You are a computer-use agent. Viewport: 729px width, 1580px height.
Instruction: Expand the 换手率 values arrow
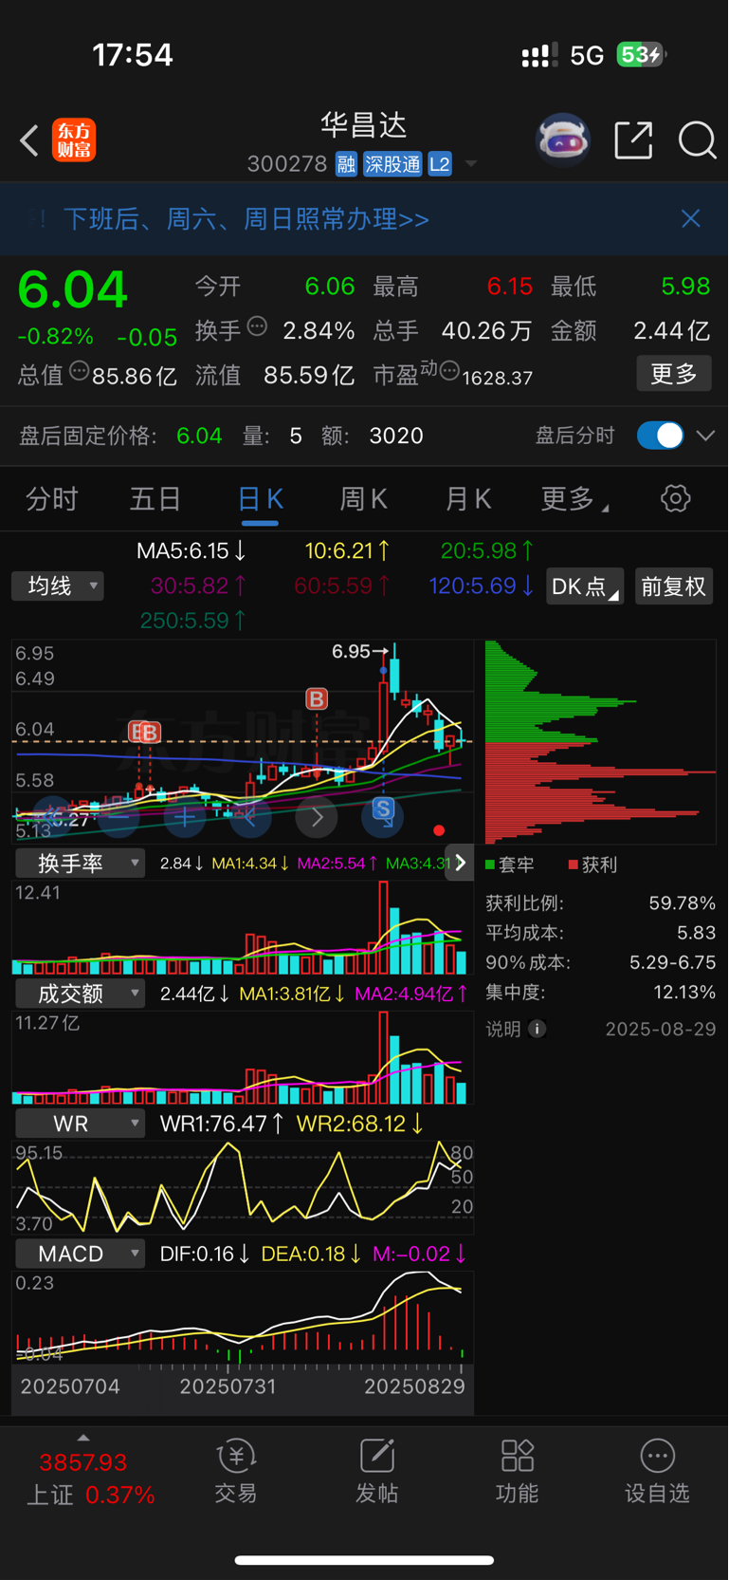[x=460, y=863]
